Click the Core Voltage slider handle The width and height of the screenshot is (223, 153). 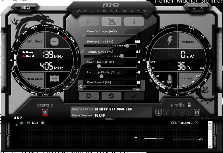pos(84,36)
